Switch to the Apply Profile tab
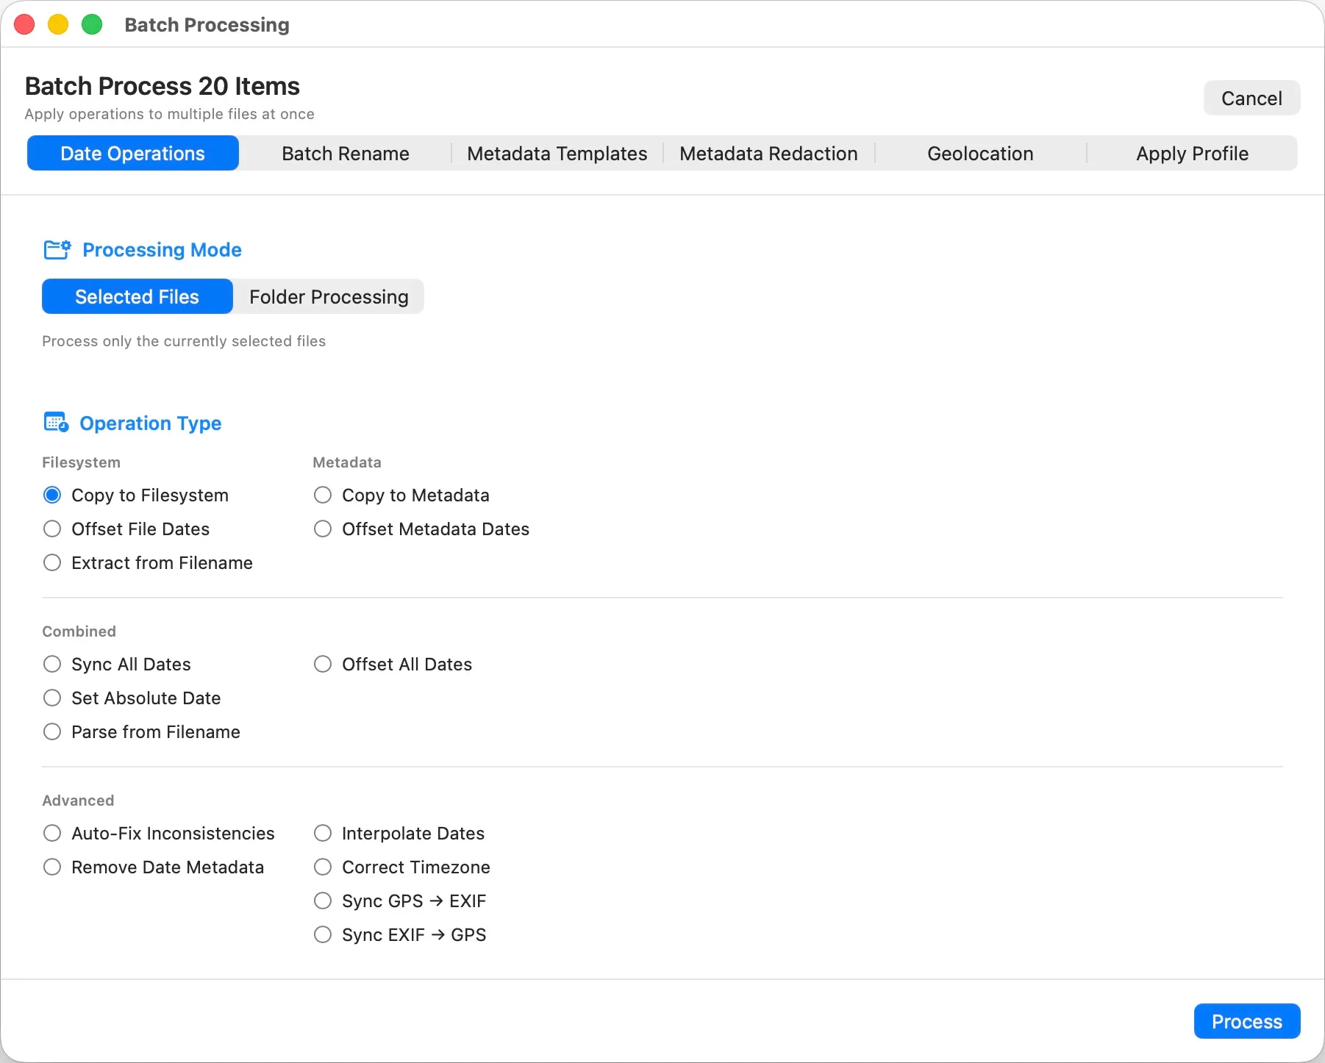1325x1063 pixels. 1192,153
